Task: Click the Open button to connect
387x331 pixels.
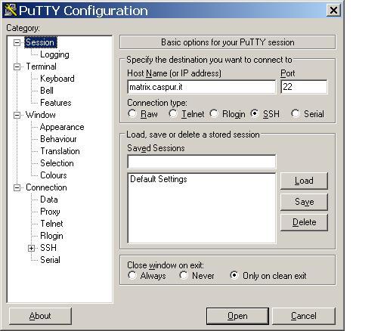Action: (x=237, y=316)
